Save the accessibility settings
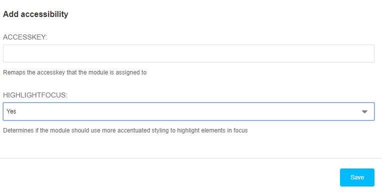 coord(357,177)
